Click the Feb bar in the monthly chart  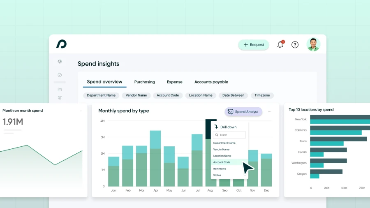click(128, 166)
